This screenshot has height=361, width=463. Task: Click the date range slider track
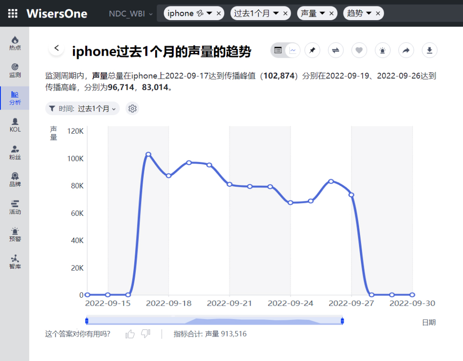click(214, 321)
